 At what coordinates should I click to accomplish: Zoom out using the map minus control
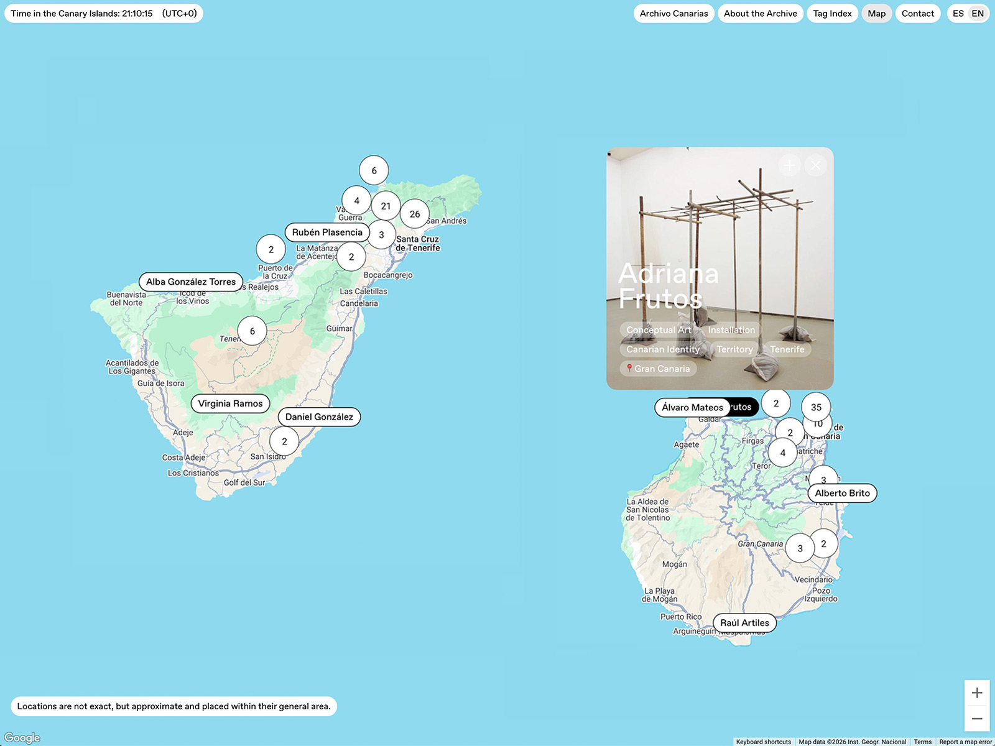(x=977, y=718)
